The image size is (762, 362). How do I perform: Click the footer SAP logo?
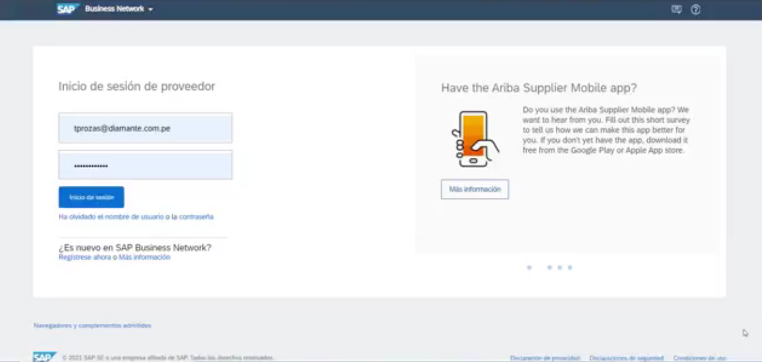[x=44, y=357]
